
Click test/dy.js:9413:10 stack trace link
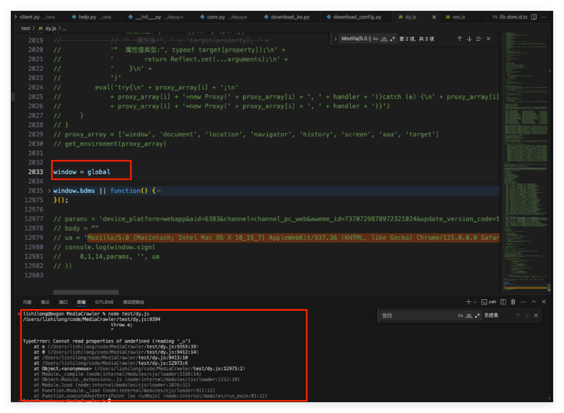tap(163, 358)
